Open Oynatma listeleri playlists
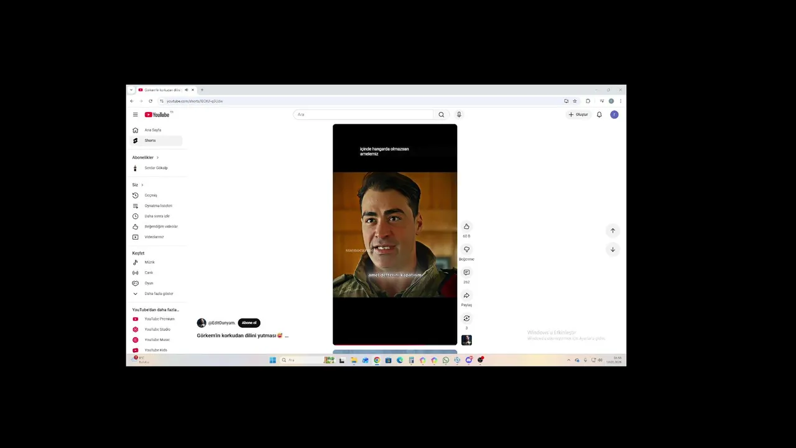This screenshot has height=448, width=796. tap(156, 206)
